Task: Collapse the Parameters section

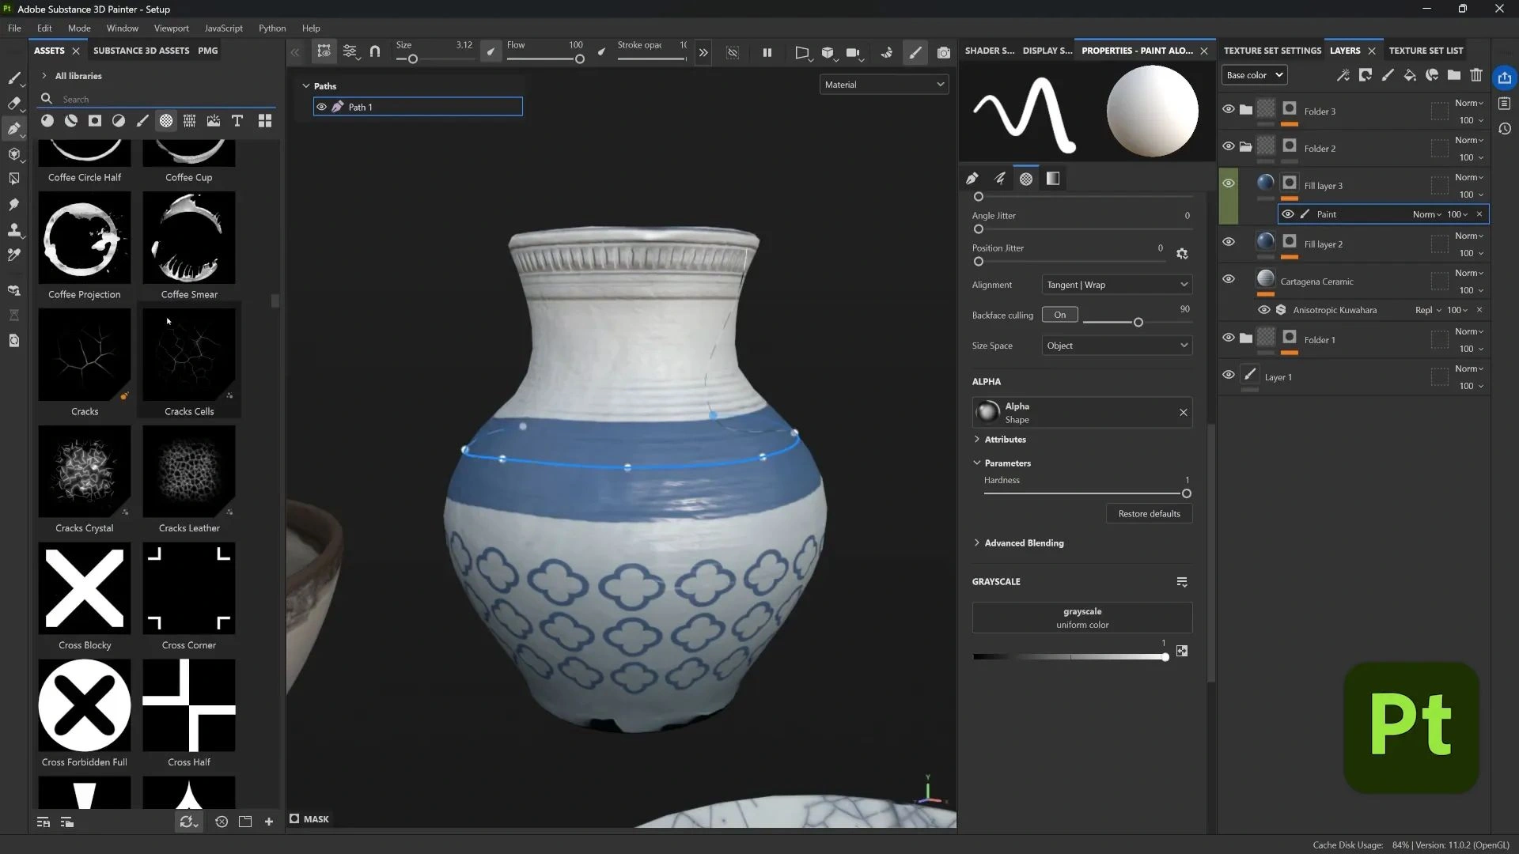Action: 976,463
